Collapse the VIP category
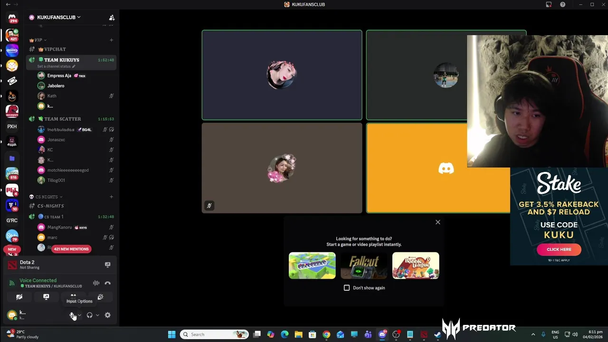Image resolution: width=608 pixels, height=342 pixels. [38, 40]
